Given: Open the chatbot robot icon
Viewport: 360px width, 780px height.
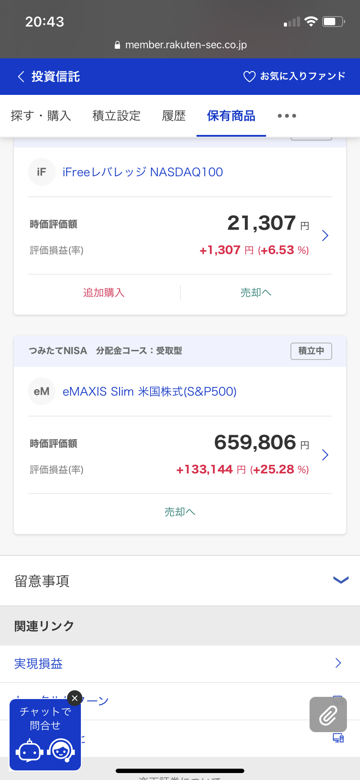Looking at the screenshot, I should point(29,750).
